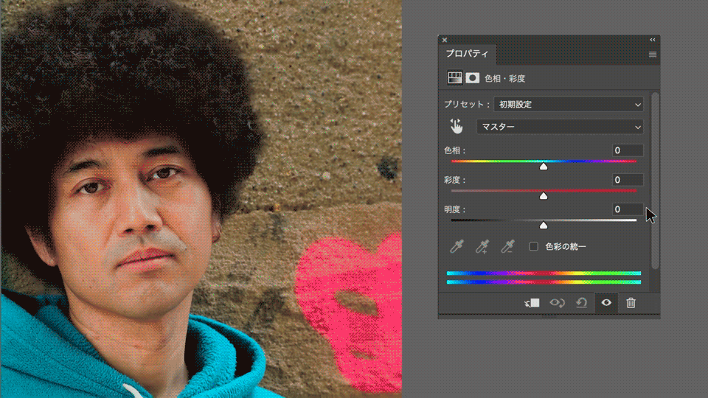Select the layer mask icon
This screenshot has height=398, width=708.
click(x=472, y=78)
